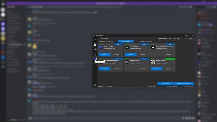Configure the Powered Steel icon pack
Screen dimensions: 217x122
pos(157,69)
